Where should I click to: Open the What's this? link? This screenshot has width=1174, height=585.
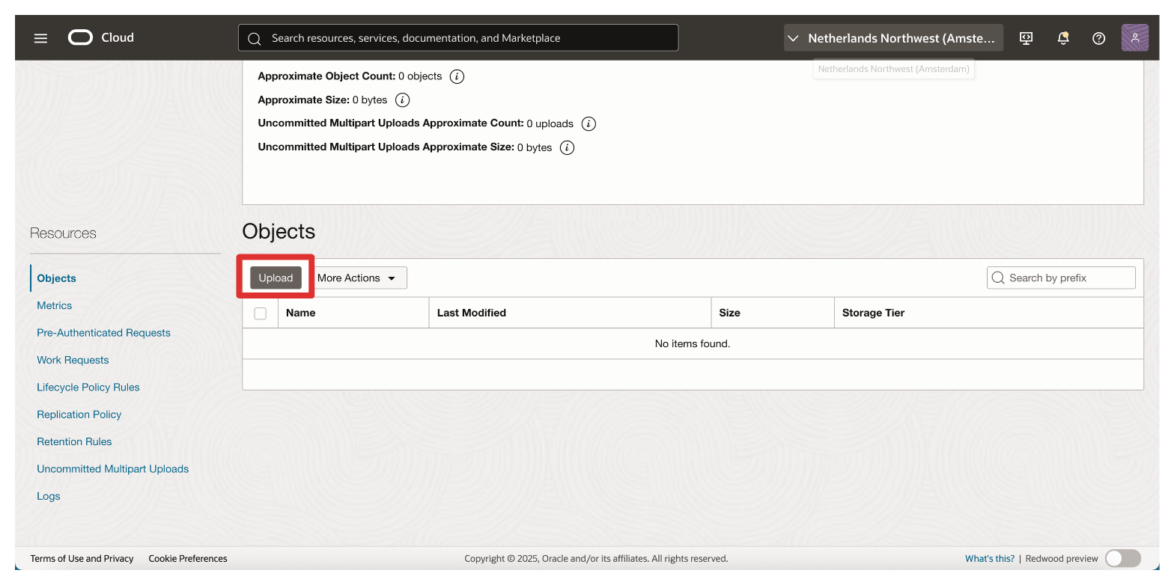pos(989,559)
